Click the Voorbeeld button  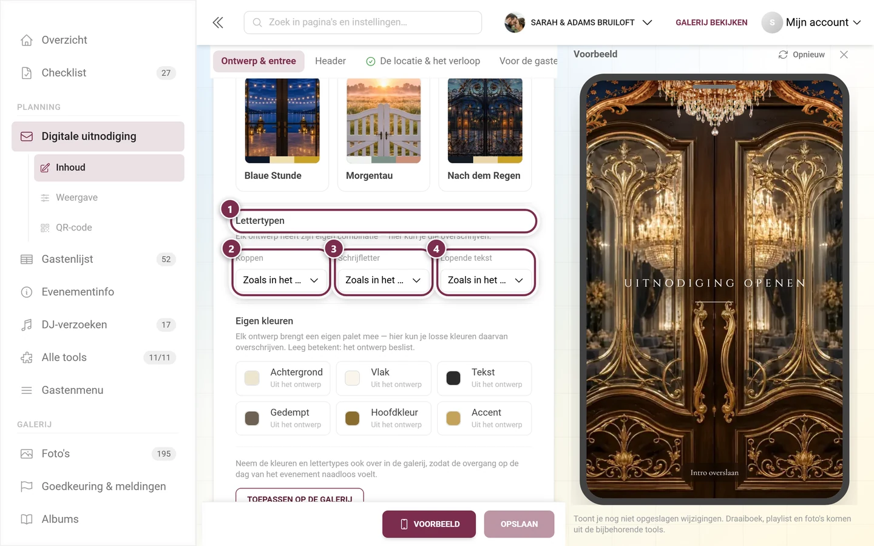coord(429,524)
